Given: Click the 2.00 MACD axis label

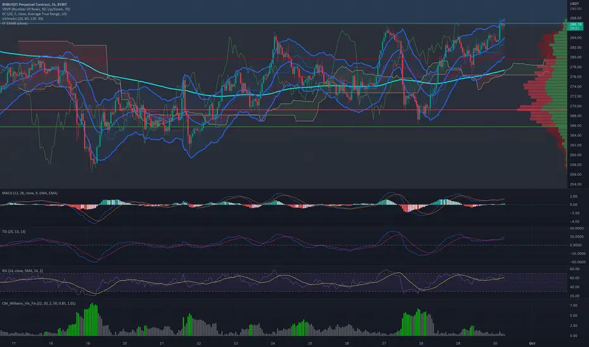Looking at the screenshot, I should point(574,196).
